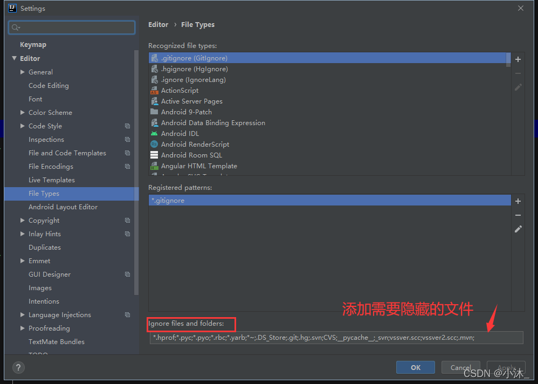This screenshot has height=384, width=538.
Task: Select the .ignore (IgnoreLang) file type
Action: (x=330, y=80)
